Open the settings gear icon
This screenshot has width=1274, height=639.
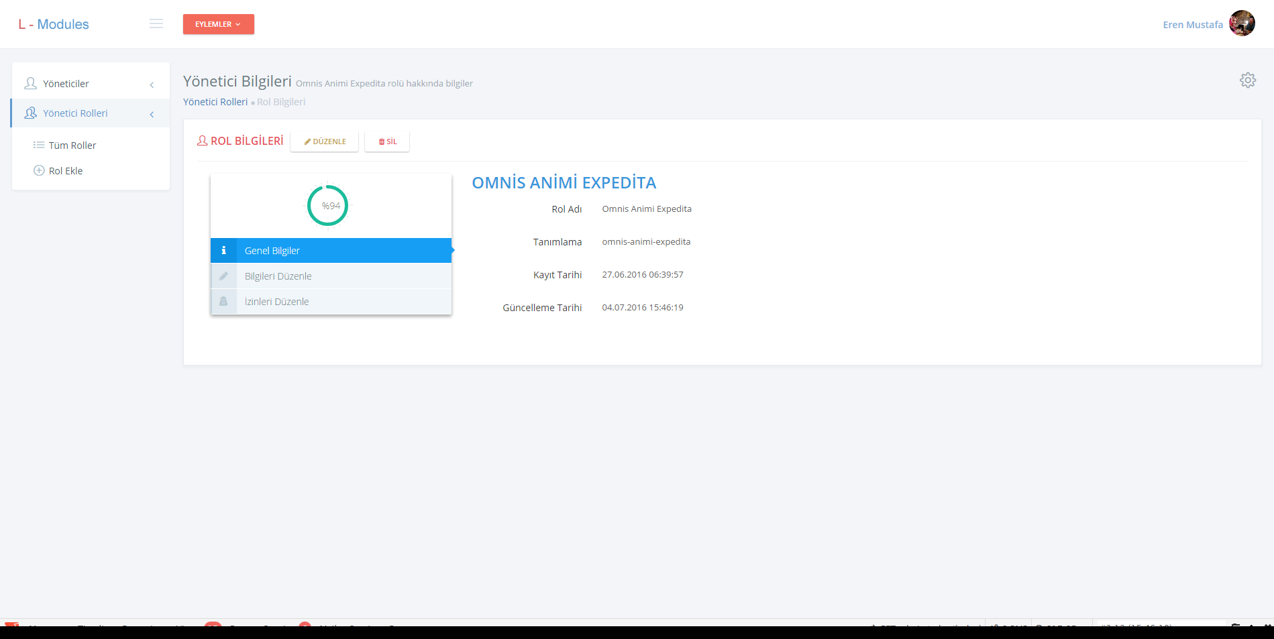pos(1248,80)
